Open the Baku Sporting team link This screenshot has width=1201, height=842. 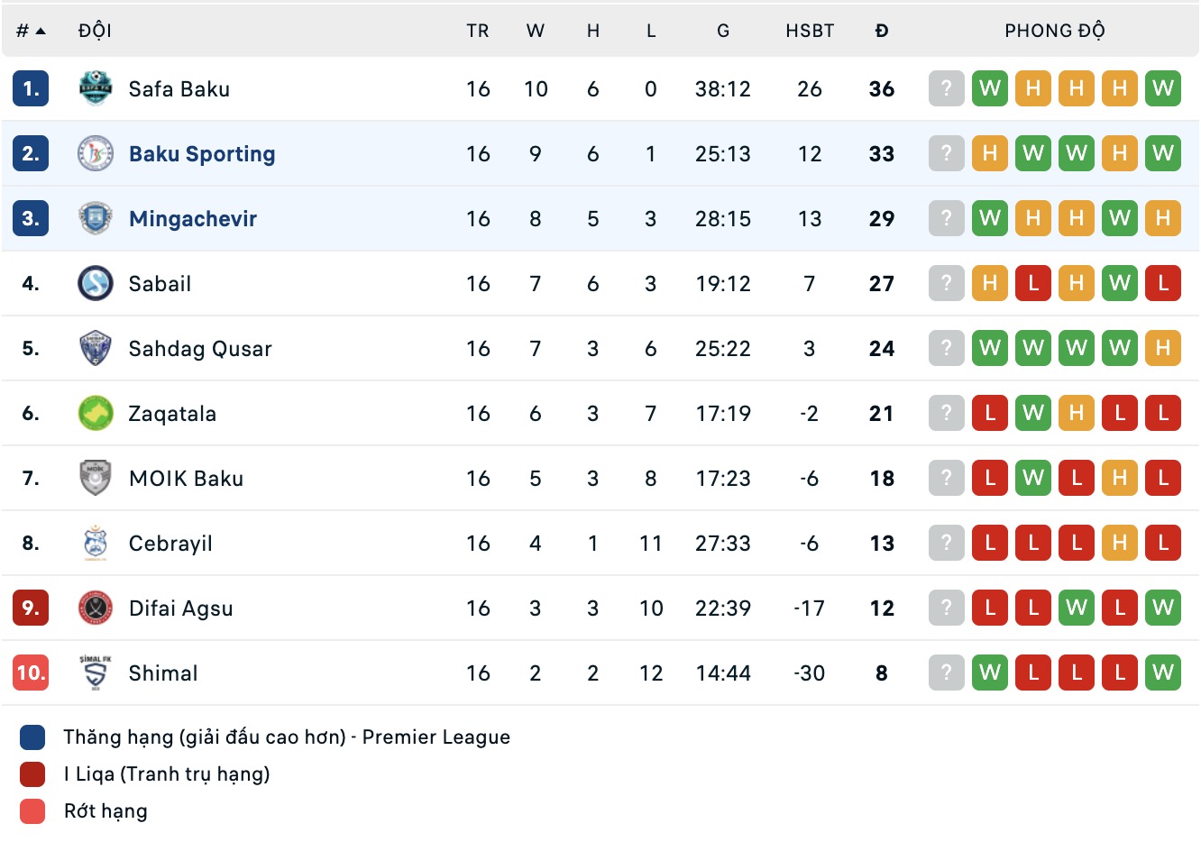[202, 154]
